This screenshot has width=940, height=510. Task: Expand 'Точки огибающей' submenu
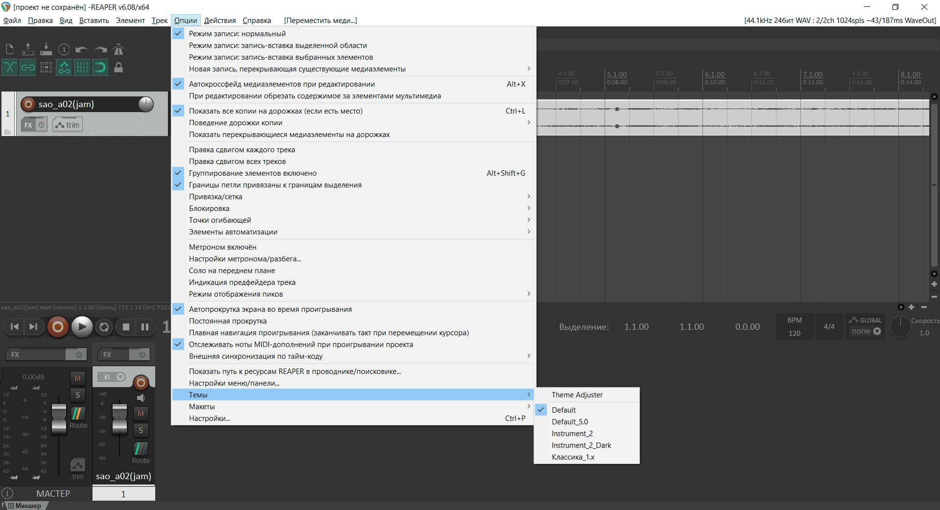353,220
